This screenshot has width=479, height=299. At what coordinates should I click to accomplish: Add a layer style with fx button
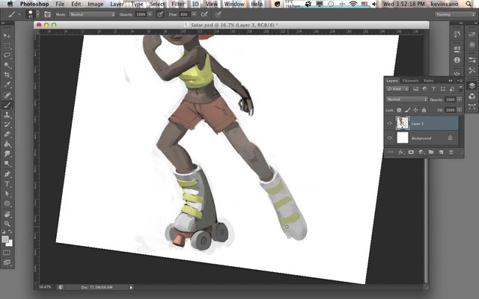(401, 152)
